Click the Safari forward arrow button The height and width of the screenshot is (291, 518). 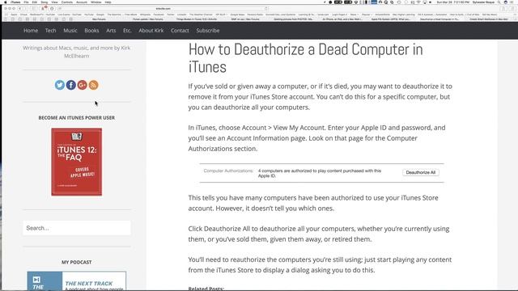click(x=25, y=9)
